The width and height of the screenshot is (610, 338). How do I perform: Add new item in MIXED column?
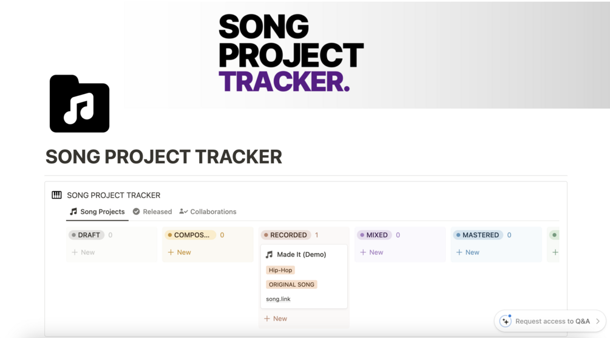pyautogui.click(x=371, y=252)
